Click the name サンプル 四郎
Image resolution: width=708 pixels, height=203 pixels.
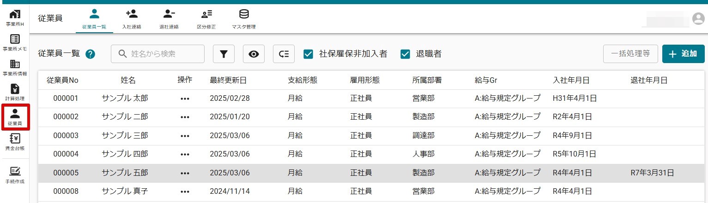point(125,154)
